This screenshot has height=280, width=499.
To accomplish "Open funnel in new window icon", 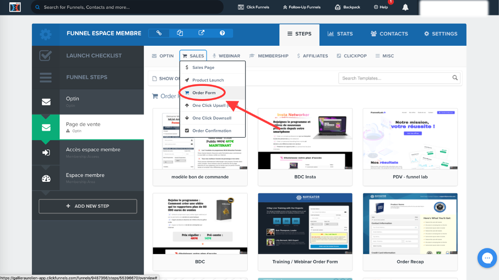I will (x=201, y=33).
